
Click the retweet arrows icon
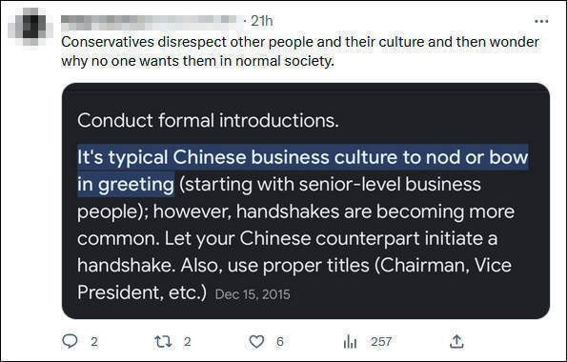tap(163, 341)
